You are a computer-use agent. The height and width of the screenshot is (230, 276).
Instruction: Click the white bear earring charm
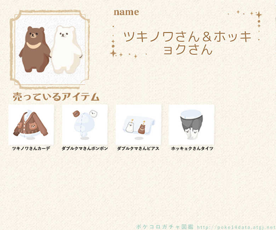(x=130, y=127)
